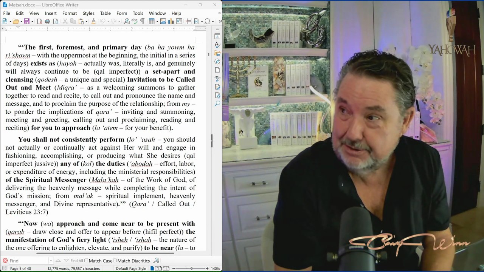Find the previous match with up arrow

[58, 261]
